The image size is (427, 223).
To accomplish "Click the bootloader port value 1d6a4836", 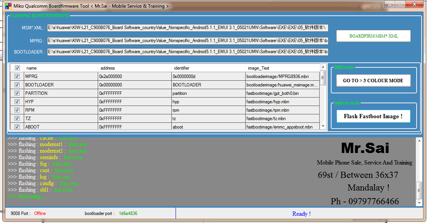I will point(128,213).
